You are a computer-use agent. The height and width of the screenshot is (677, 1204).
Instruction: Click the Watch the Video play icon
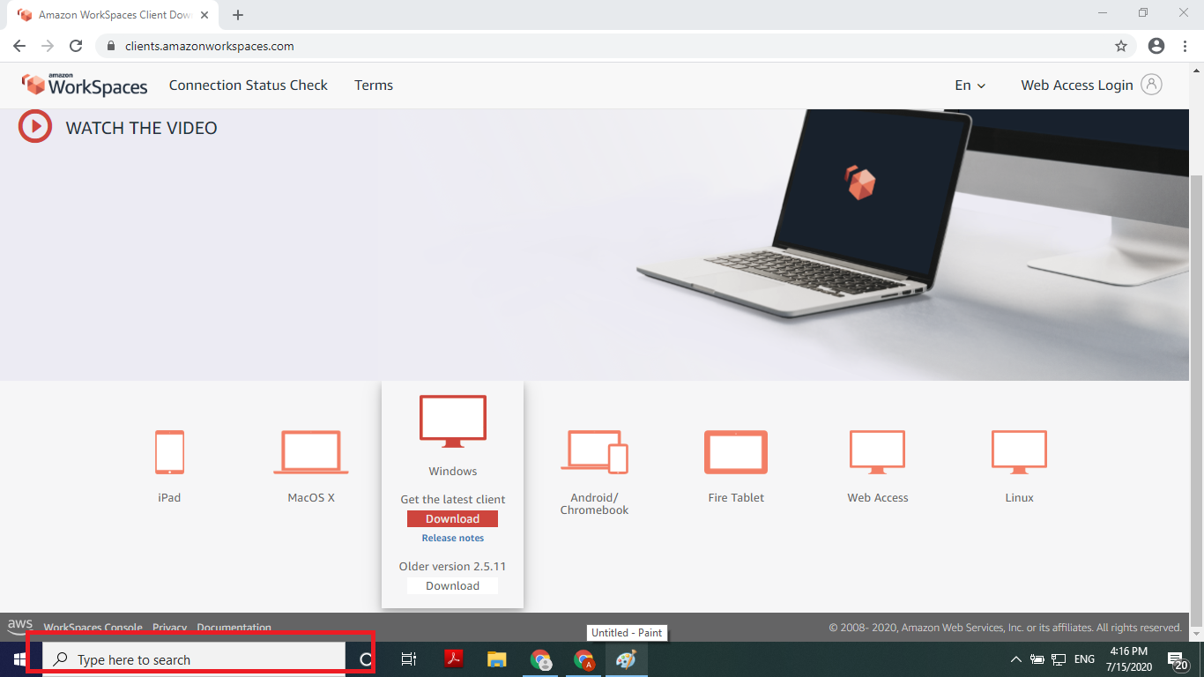pyautogui.click(x=35, y=127)
